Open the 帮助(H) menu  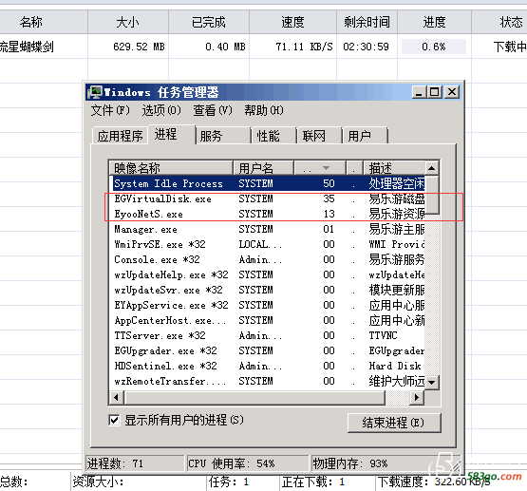264,110
